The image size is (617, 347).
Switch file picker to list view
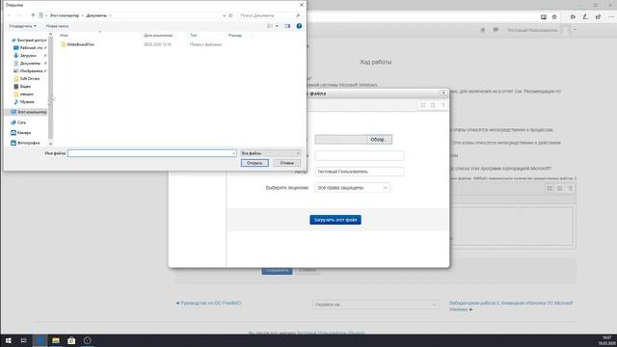click(433, 105)
